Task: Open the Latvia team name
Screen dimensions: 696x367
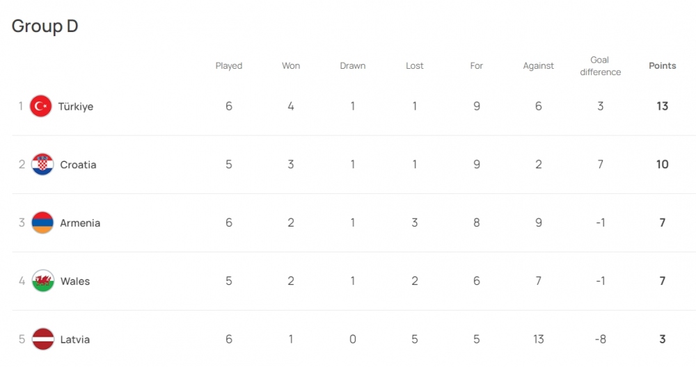Action: click(75, 340)
